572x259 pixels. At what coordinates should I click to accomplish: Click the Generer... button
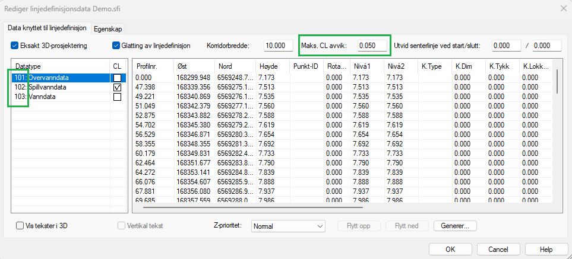click(x=455, y=226)
